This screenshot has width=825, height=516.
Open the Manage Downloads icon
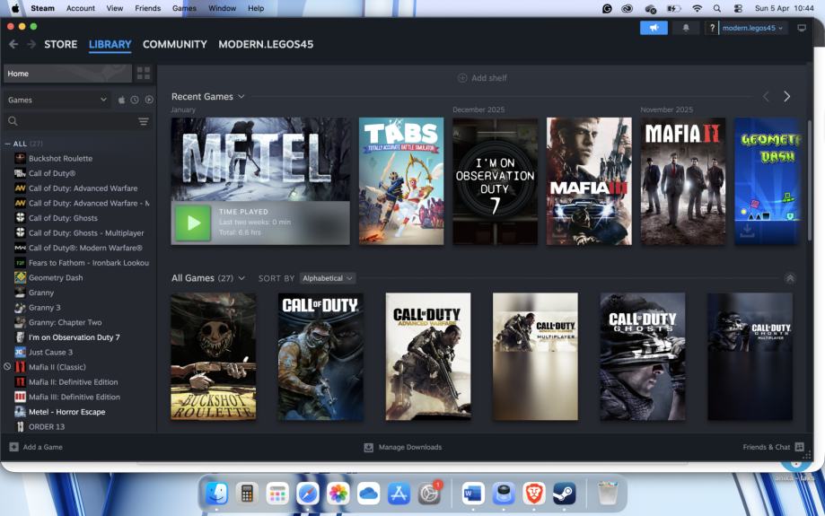click(x=368, y=447)
